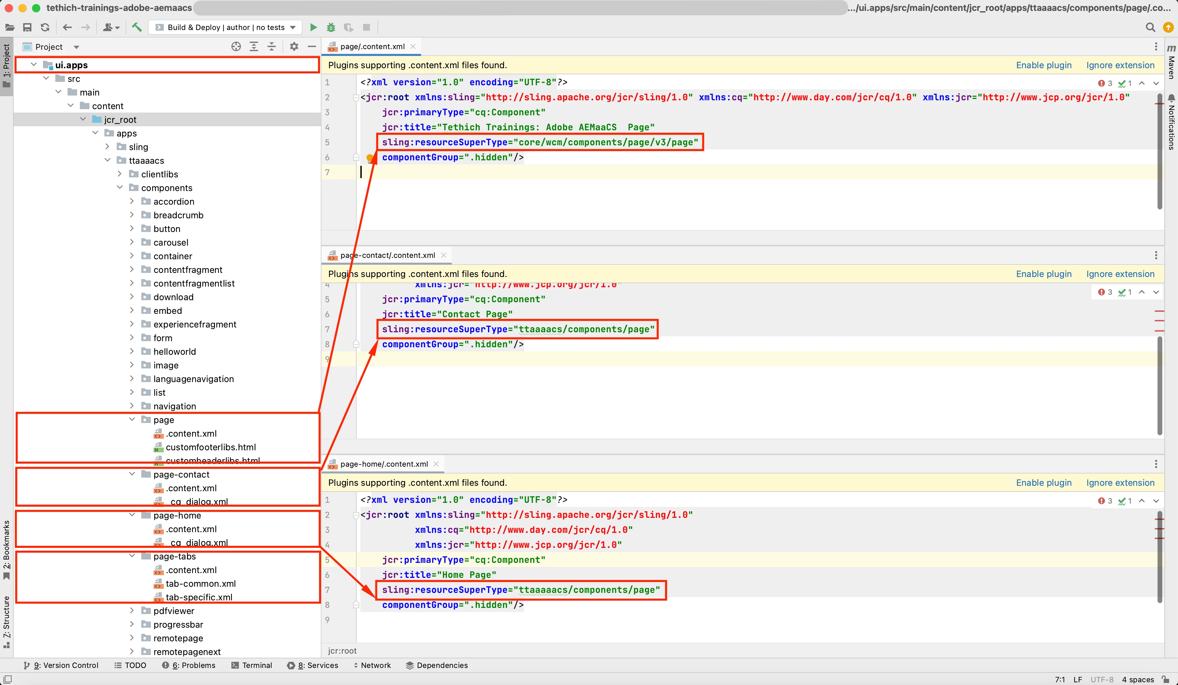Screen dimensions: 1178x685
Task: Expand the pdfviewer folder
Action: click(x=132, y=611)
